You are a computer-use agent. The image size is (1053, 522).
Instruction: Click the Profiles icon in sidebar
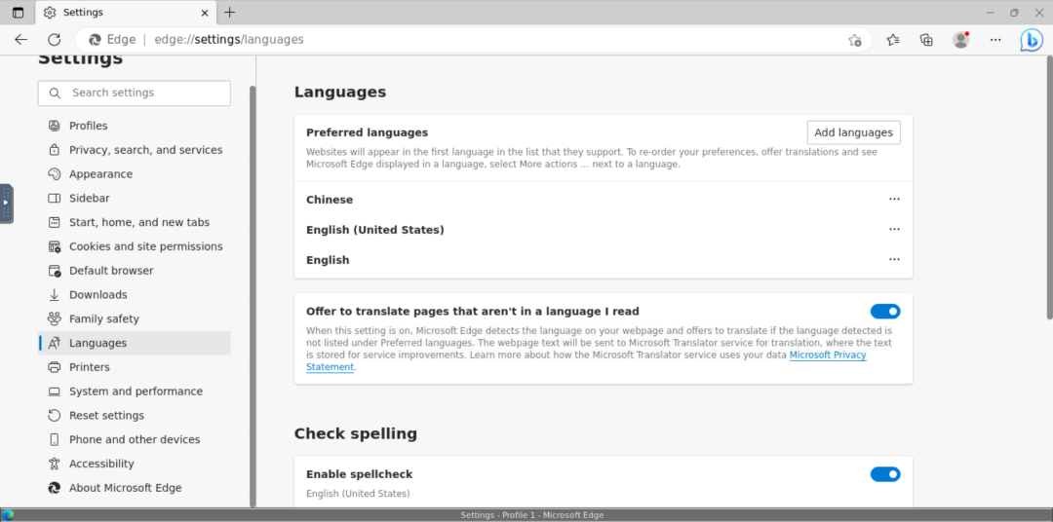55,126
